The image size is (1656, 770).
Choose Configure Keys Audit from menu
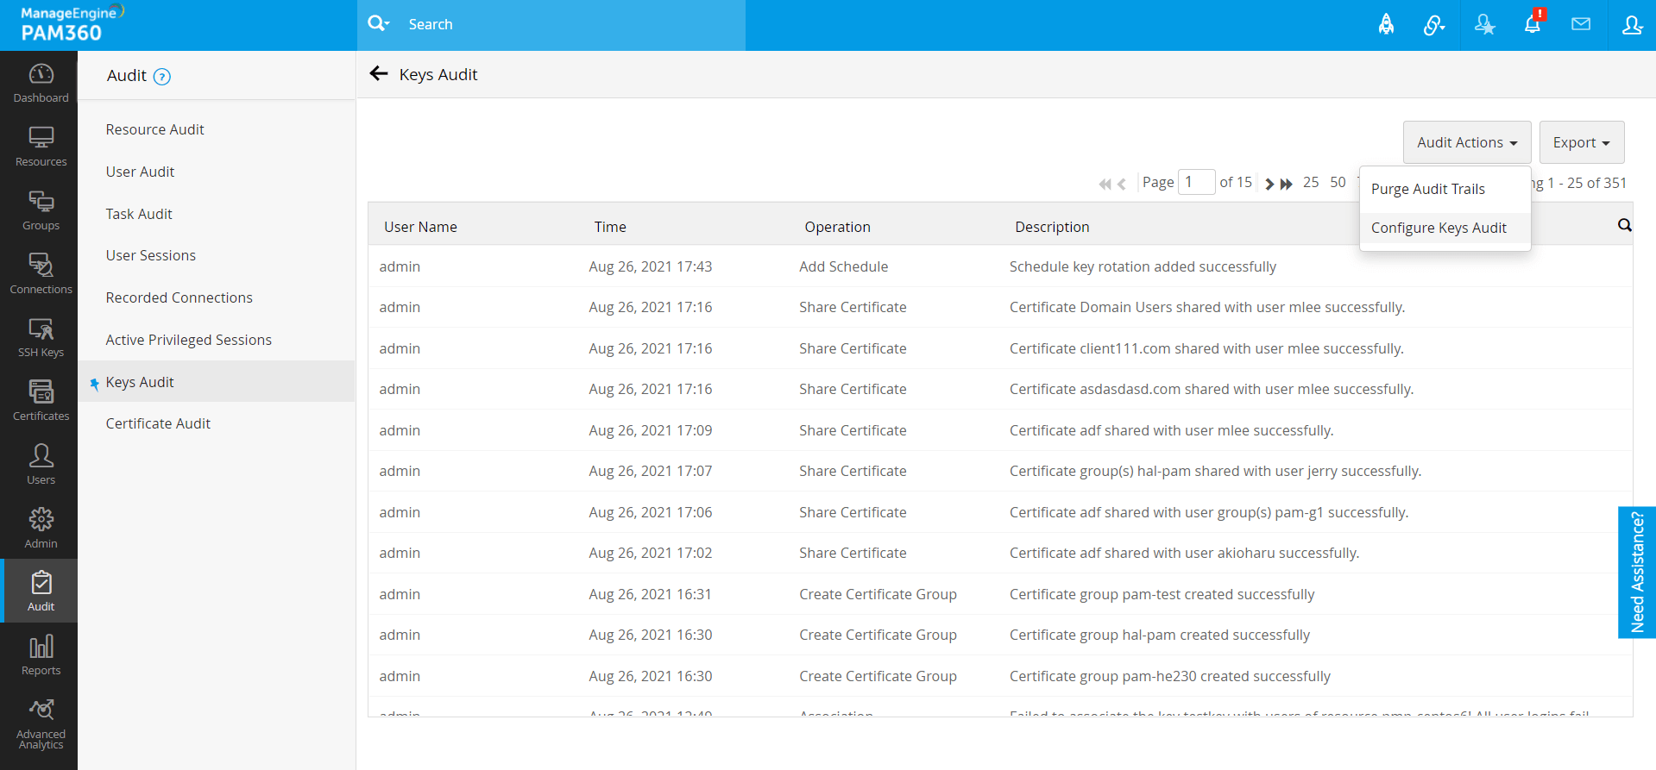pos(1439,228)
